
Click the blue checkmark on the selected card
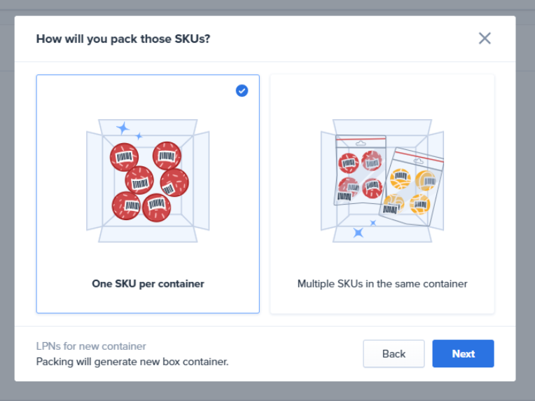tap(242, 90)
